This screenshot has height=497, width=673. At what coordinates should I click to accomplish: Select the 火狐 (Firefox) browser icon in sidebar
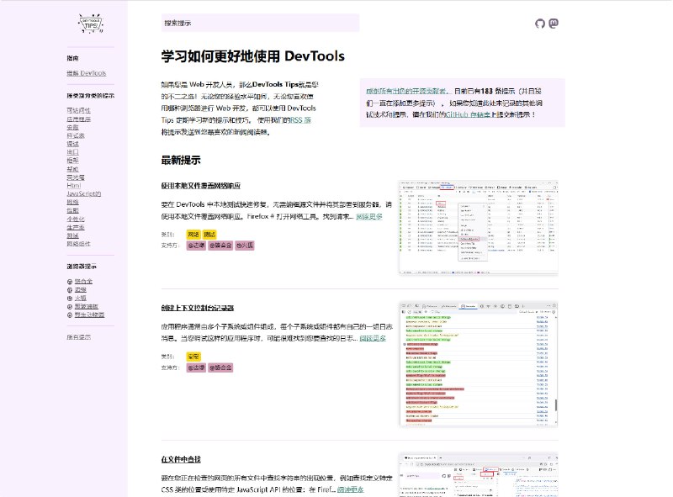pos(70,299)
